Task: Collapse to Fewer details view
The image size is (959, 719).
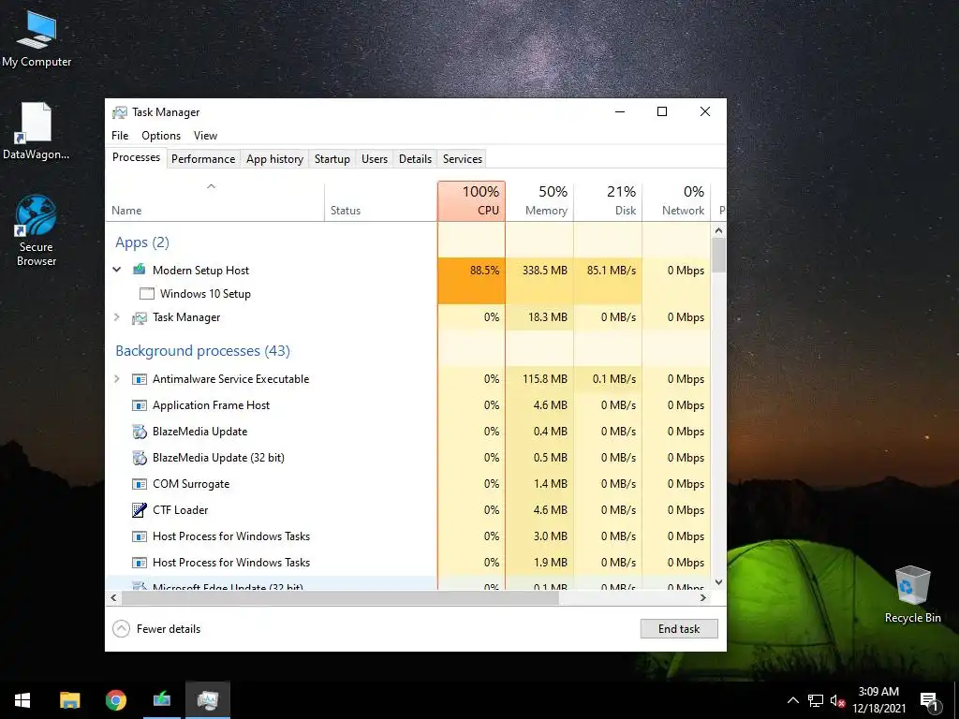Action: pos(156,628)
